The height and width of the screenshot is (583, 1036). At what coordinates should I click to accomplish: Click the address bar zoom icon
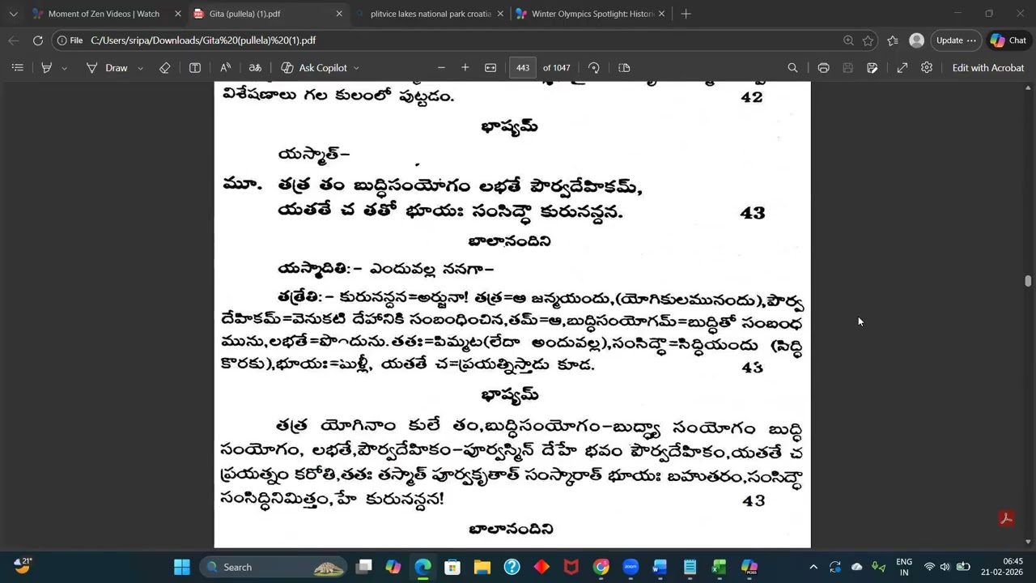[x=848, y=40]
